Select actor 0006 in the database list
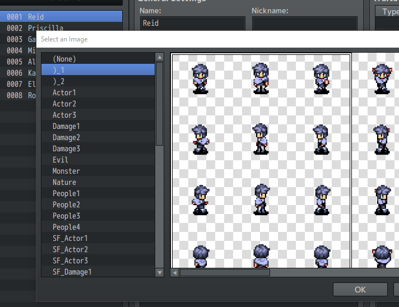 click(x=18, y=72)
